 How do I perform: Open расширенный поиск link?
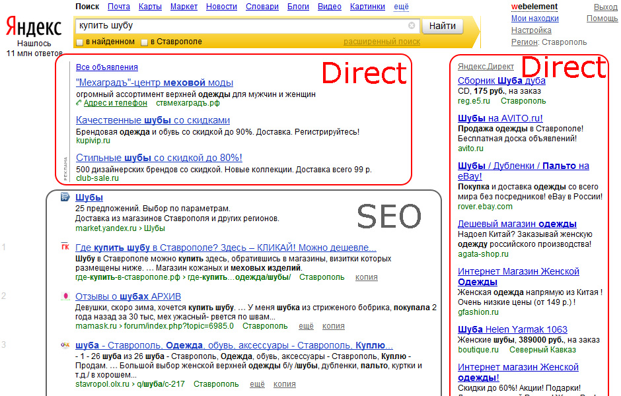382,42
